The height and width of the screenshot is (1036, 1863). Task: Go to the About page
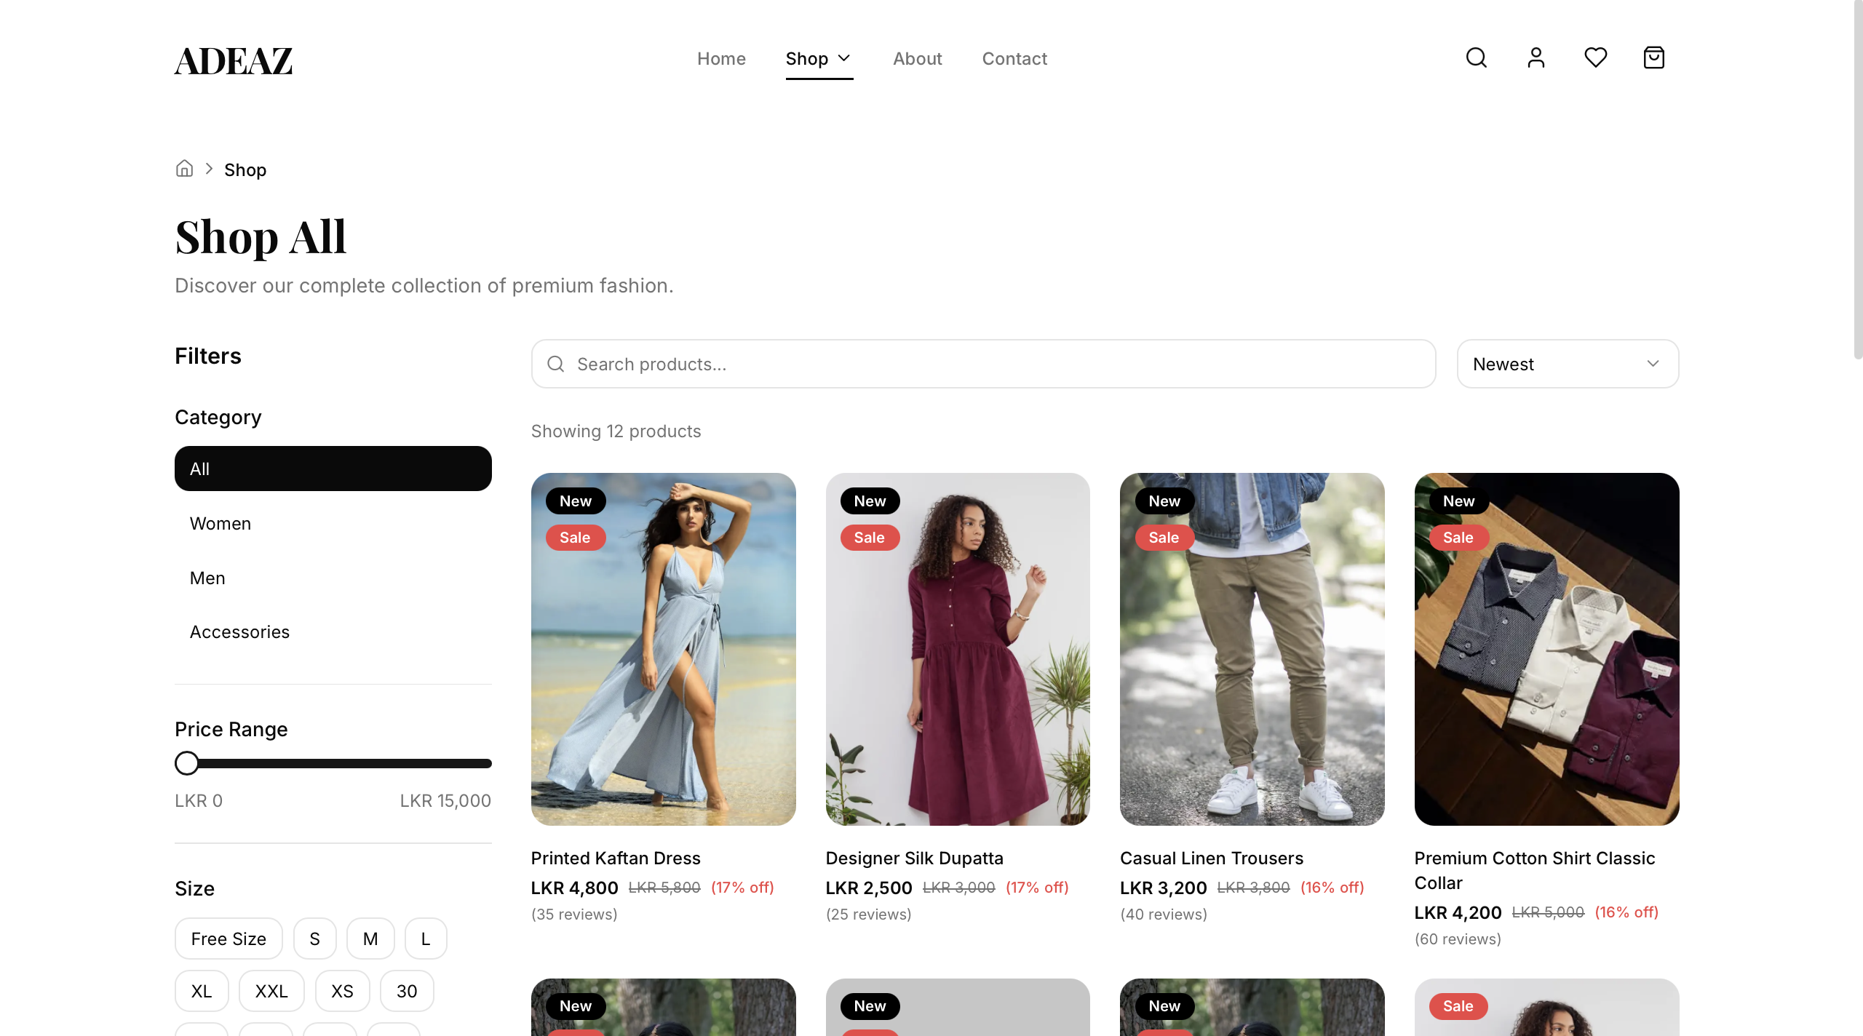coord(917,58)
